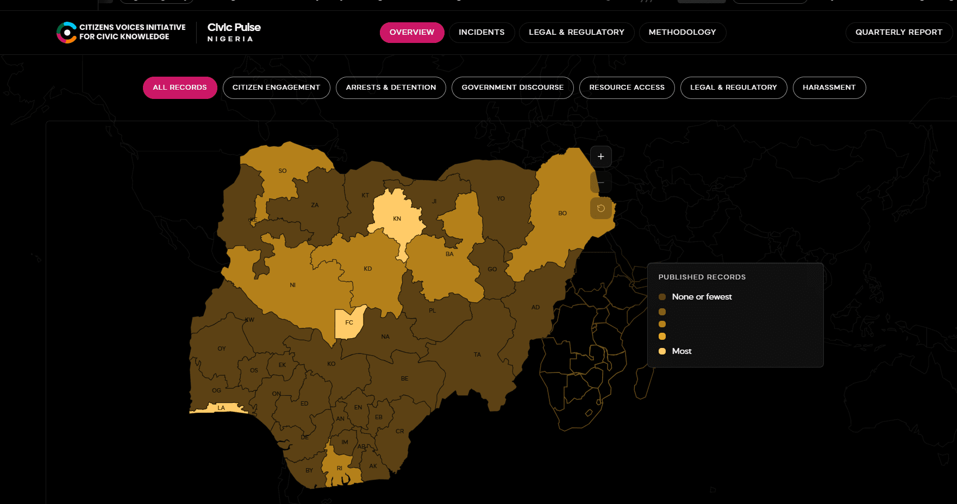Select the All Records filter

tap(180, 88)
